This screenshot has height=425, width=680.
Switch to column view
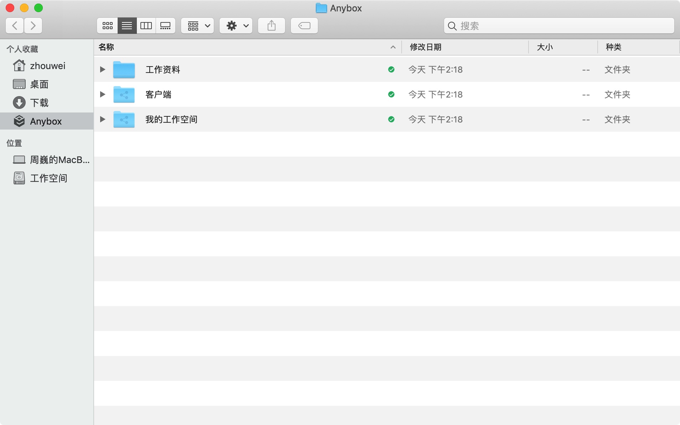pos(146,26)
